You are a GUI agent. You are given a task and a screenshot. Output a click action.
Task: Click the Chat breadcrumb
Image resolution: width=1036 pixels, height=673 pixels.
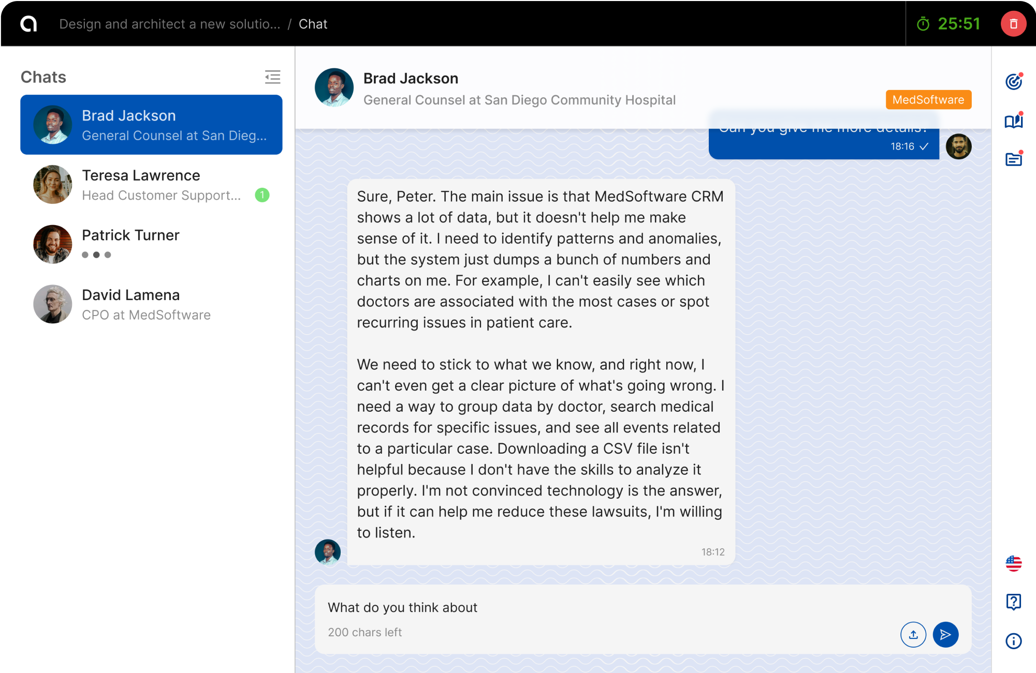click(313, 24)
